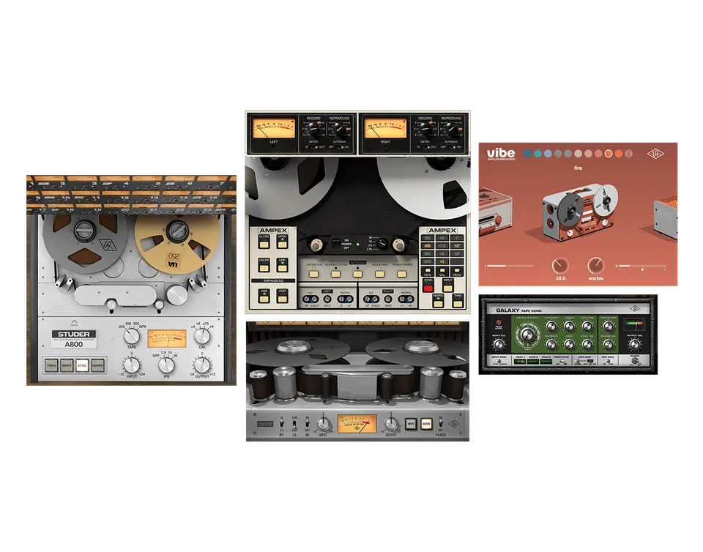
Task: Select the first teal Vibe color dot
Action: (x=528, y=154)
